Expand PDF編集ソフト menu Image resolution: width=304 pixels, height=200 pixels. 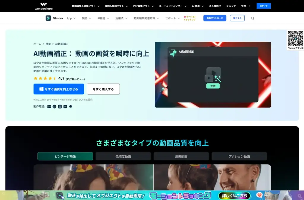tap(143, 6)
